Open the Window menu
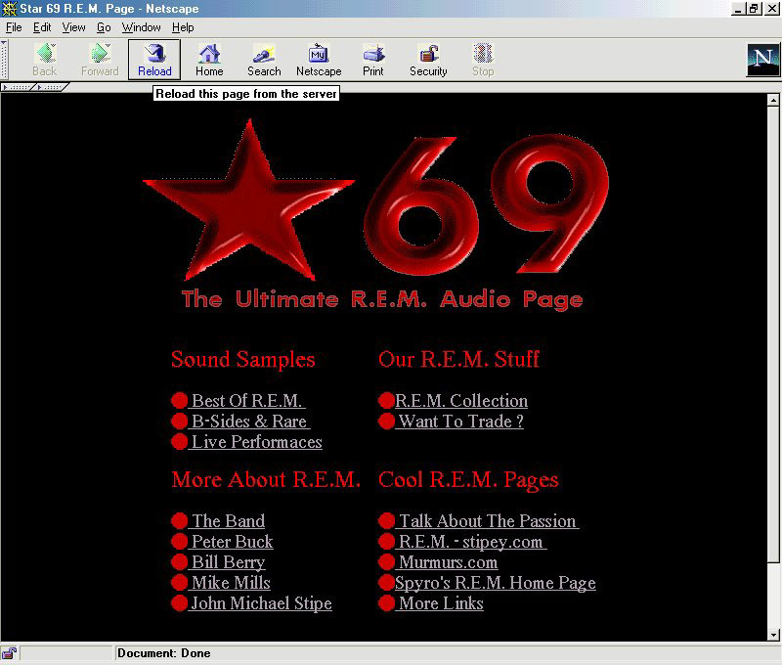Screen dimensions: 782x666 click(x=141, y=27)
